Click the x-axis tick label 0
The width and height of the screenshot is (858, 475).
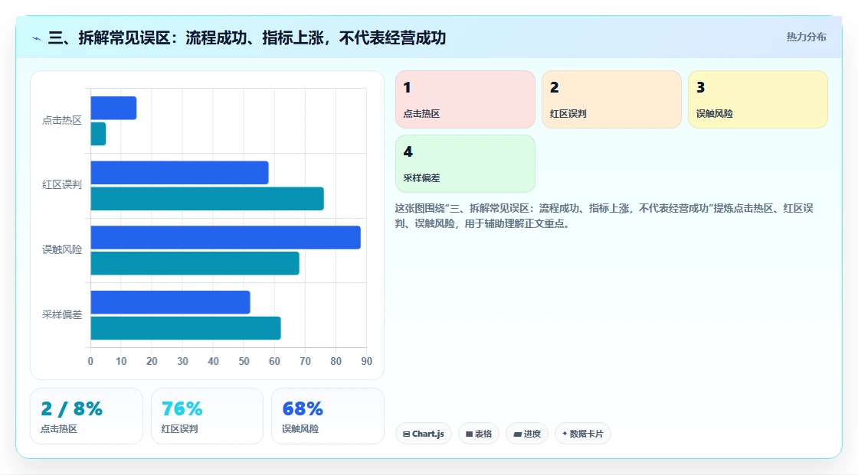click(91, 361)
